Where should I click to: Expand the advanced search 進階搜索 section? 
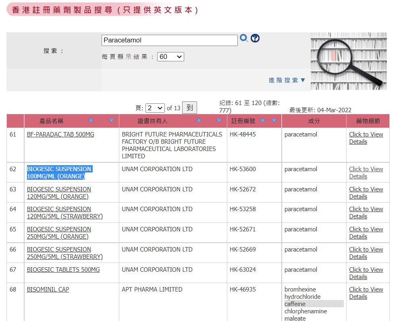pyautogui.click(x=287, y=80)
